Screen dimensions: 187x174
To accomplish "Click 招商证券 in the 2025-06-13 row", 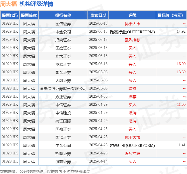I will 63,40.
